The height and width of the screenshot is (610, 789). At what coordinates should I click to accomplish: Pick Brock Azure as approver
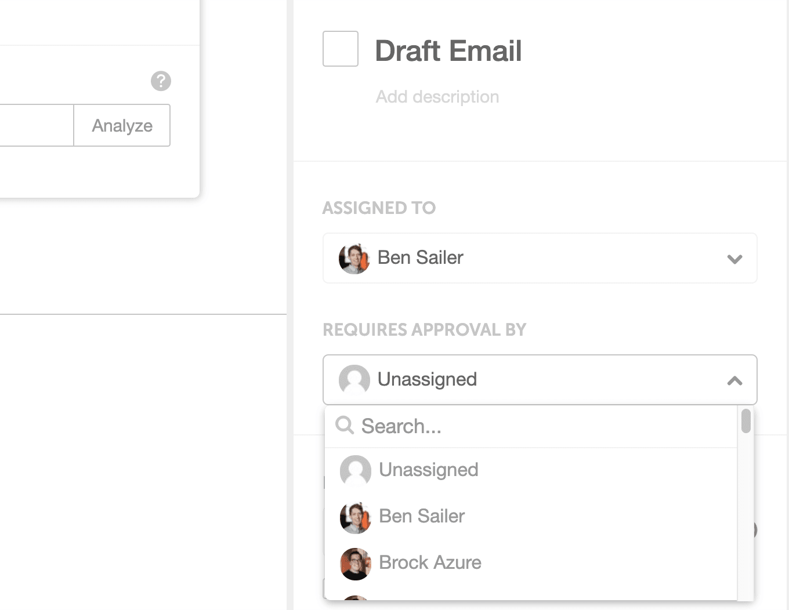pos(531,563)
